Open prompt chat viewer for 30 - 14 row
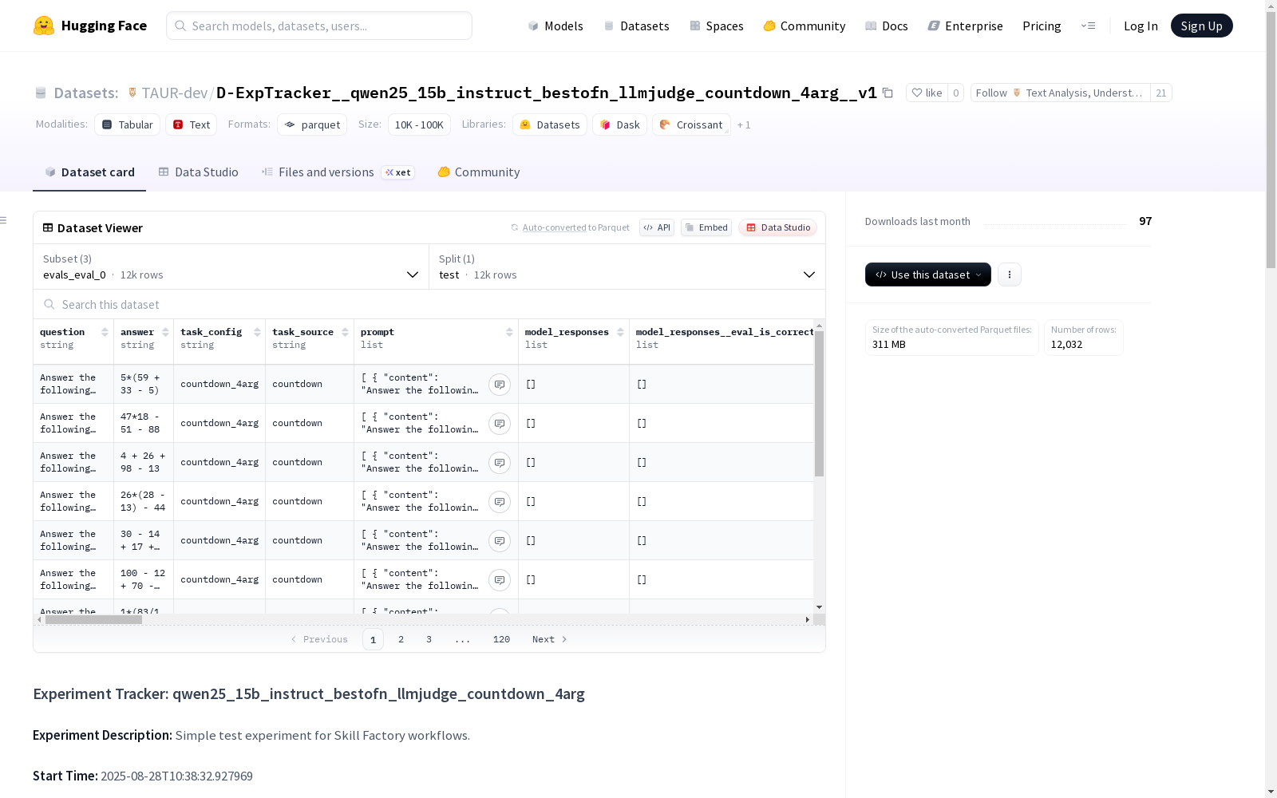The width and height of the screenshot is (1277, 798). 500,541
